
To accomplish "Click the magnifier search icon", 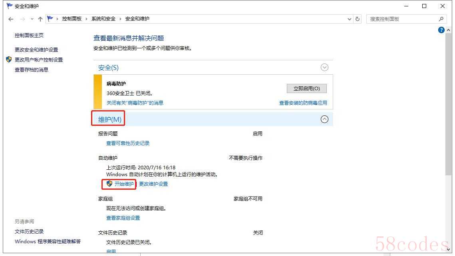I will pyautogui.click(x=441, y=19).
